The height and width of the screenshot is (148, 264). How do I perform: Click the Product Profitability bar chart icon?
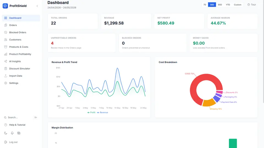(x=5, y=54)
